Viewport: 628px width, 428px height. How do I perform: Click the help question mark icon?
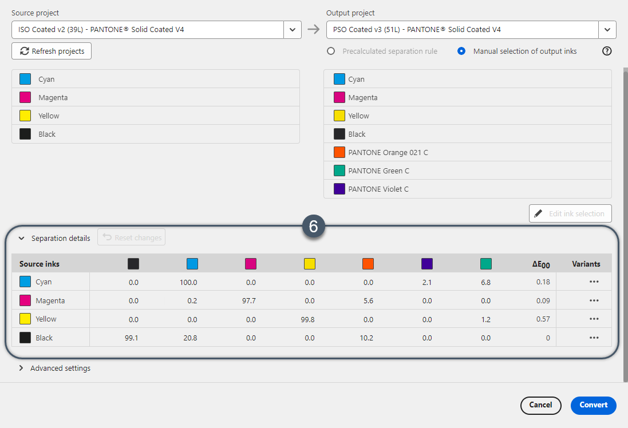(607, 51)
